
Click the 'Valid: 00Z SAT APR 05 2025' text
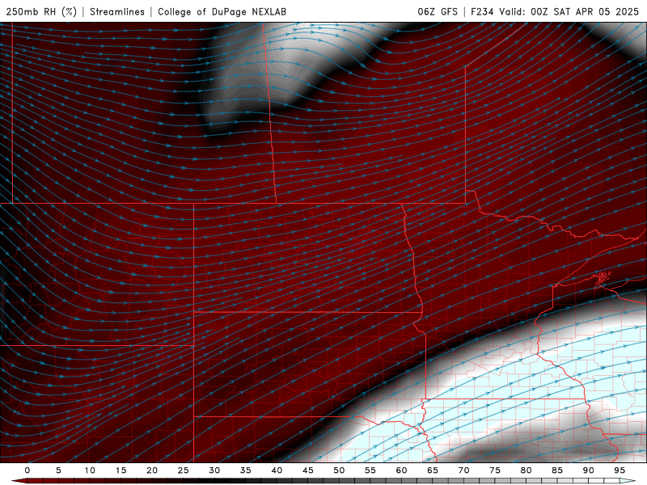pyautogui.click(x=569, y=12)
